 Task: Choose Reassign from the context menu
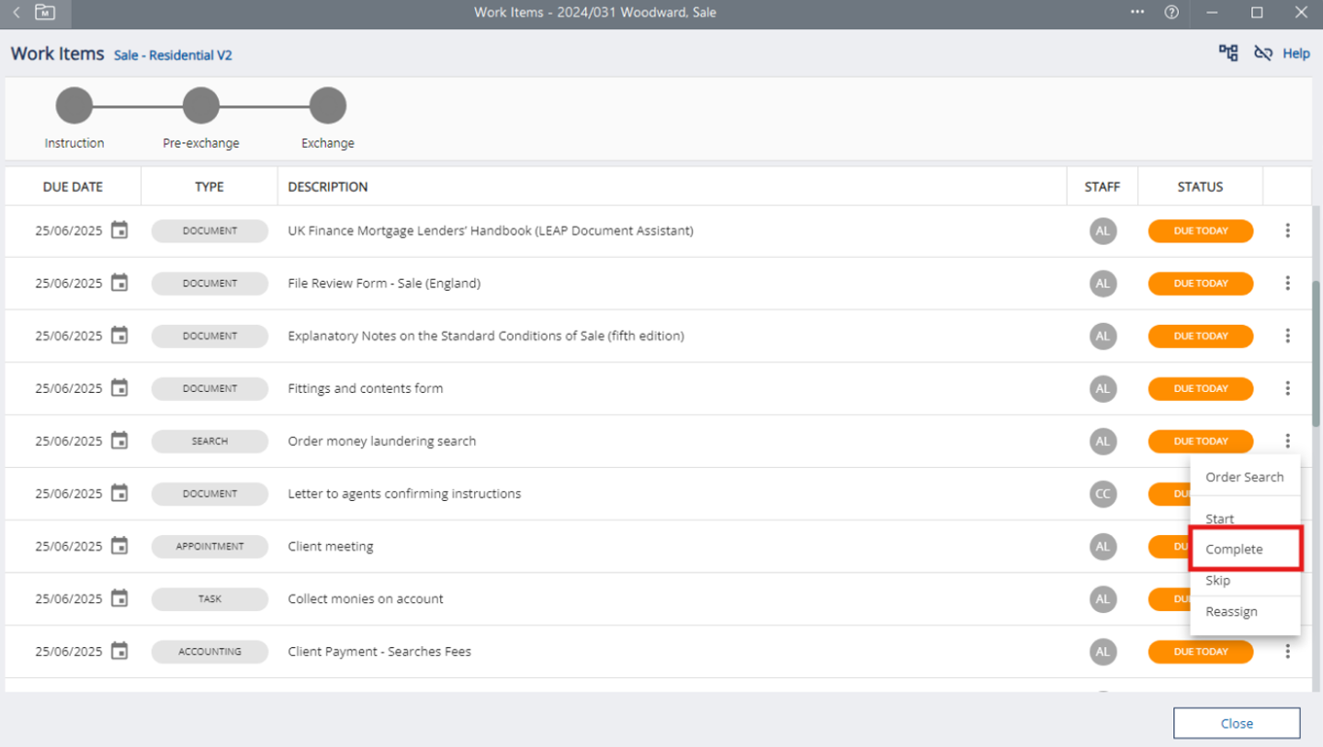1231,612
